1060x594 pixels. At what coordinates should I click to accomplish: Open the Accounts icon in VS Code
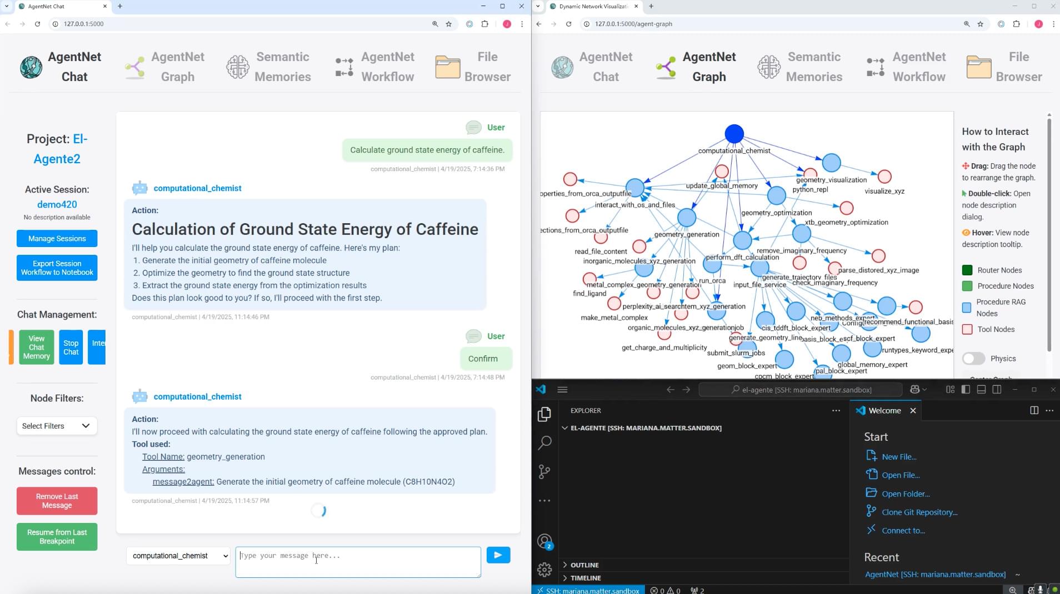[544, 541]
